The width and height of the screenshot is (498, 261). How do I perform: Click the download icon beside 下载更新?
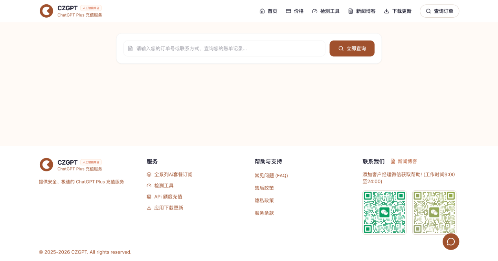tap(387, 11)
